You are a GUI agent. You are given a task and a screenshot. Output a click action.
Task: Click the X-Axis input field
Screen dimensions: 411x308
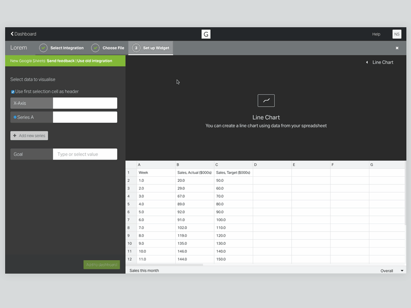(x=85, y=103)
